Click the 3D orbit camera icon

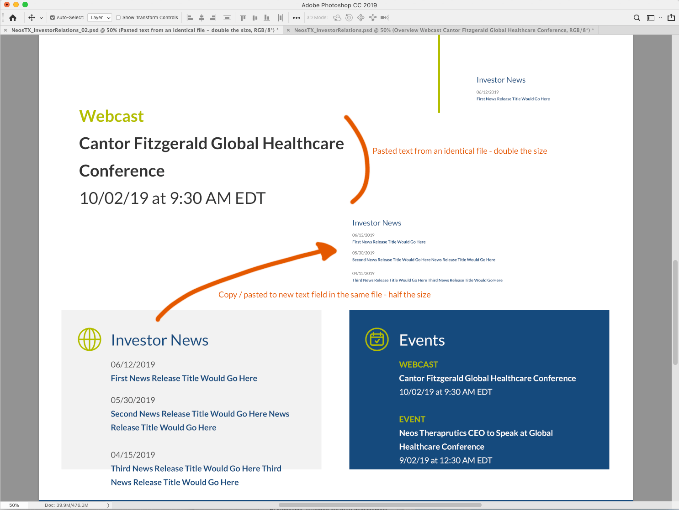coord(337,18)
